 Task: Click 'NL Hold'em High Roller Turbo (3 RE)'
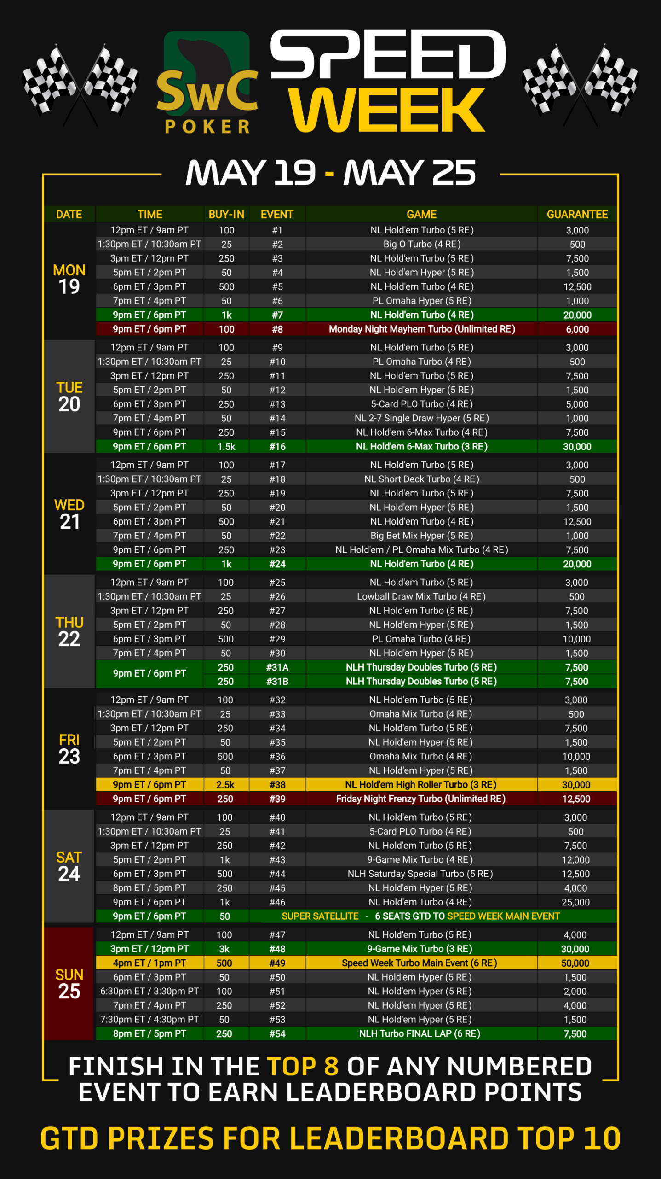tap(421, 784)
